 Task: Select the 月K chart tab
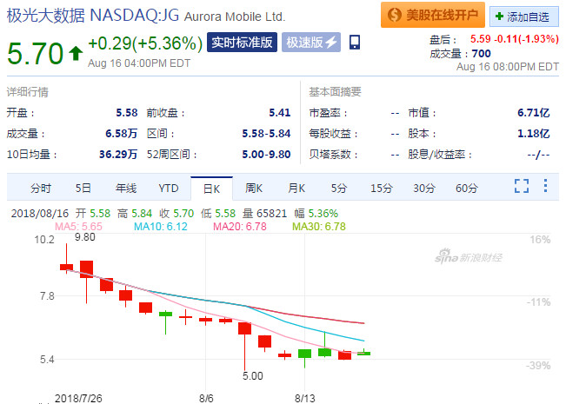296,189
